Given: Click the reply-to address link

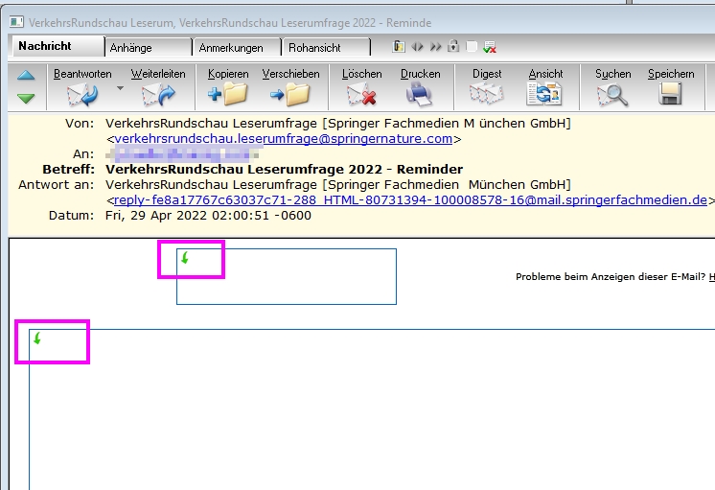Looking at the screenshot, I should pos(410,199).
